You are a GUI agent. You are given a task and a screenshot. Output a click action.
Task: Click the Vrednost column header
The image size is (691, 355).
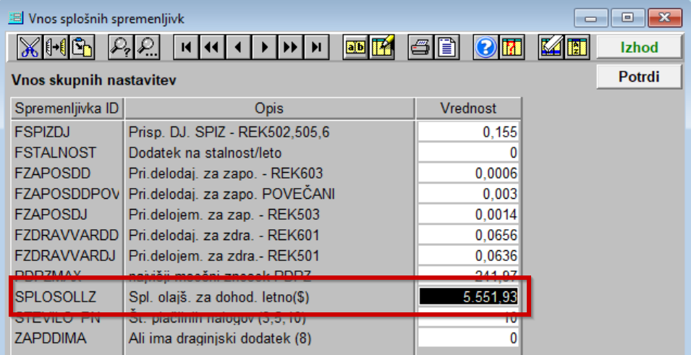click(x=468, y=108)
